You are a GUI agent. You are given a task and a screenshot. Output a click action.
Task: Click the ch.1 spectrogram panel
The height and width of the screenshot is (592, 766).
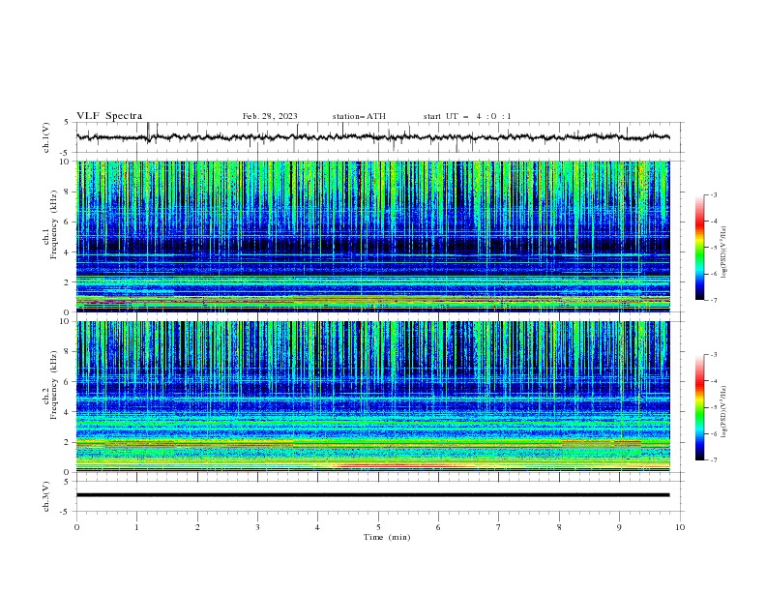click(x=372, y=236)
